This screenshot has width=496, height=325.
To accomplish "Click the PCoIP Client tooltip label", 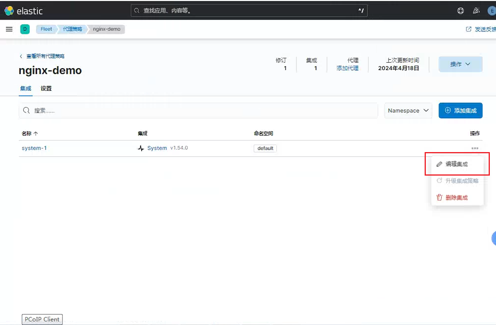I will point(42,319).
